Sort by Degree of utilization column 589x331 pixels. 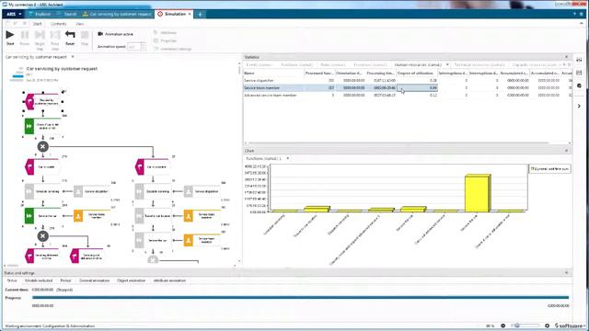[417, 73]
